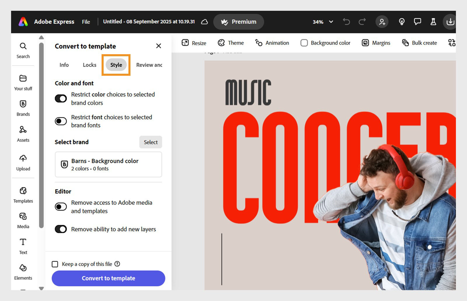Open the Search panel in sidebar
The height and width of the screenshot is (301, 467).
click(x=23, y=50)
